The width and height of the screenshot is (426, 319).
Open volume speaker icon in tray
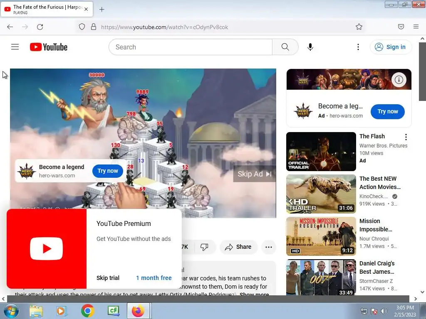384,311
